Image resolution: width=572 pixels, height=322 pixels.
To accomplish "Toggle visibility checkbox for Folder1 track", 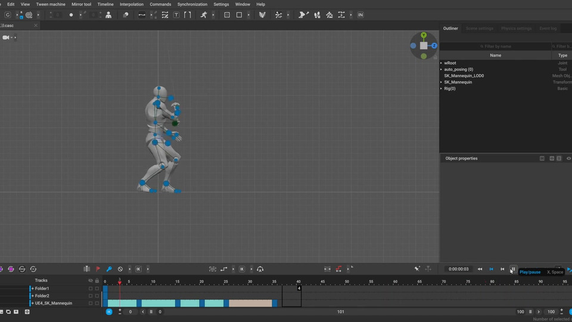I will (x=91, y=289).
